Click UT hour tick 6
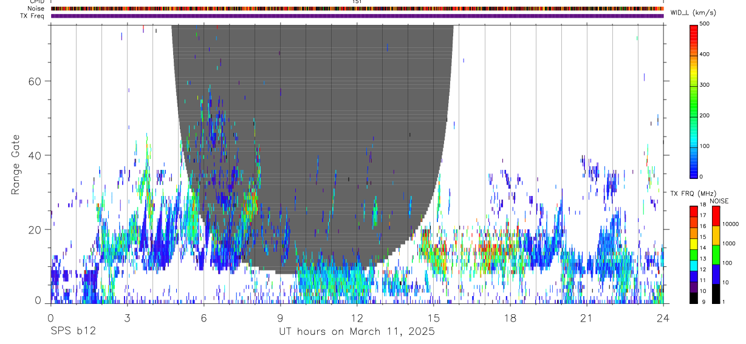The width and height of the screenshot is (746, 344). coord(204,318)
